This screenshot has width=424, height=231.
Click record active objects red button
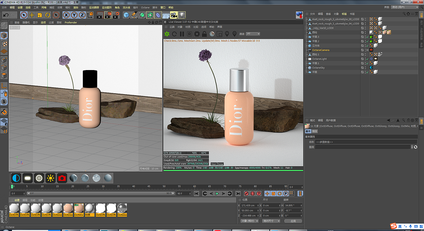246,194
